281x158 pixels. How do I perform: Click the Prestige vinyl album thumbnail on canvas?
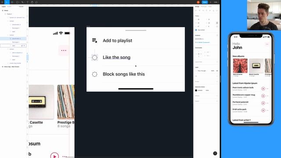tap(66, 102)
